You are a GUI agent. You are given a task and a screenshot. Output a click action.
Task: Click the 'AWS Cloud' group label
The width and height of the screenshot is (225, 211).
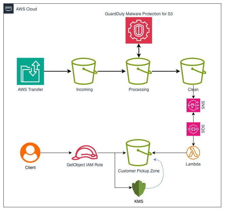(27, 9)
